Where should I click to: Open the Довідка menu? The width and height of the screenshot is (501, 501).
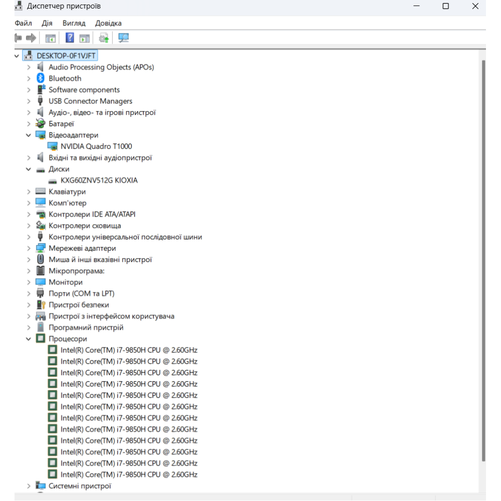pyautogui.click(x=108, y=23)
